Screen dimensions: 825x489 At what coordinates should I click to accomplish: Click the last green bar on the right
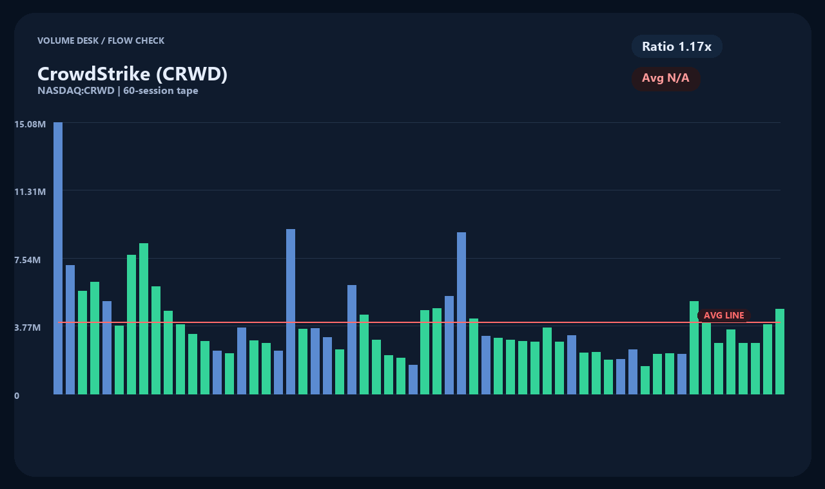[780, 351]
